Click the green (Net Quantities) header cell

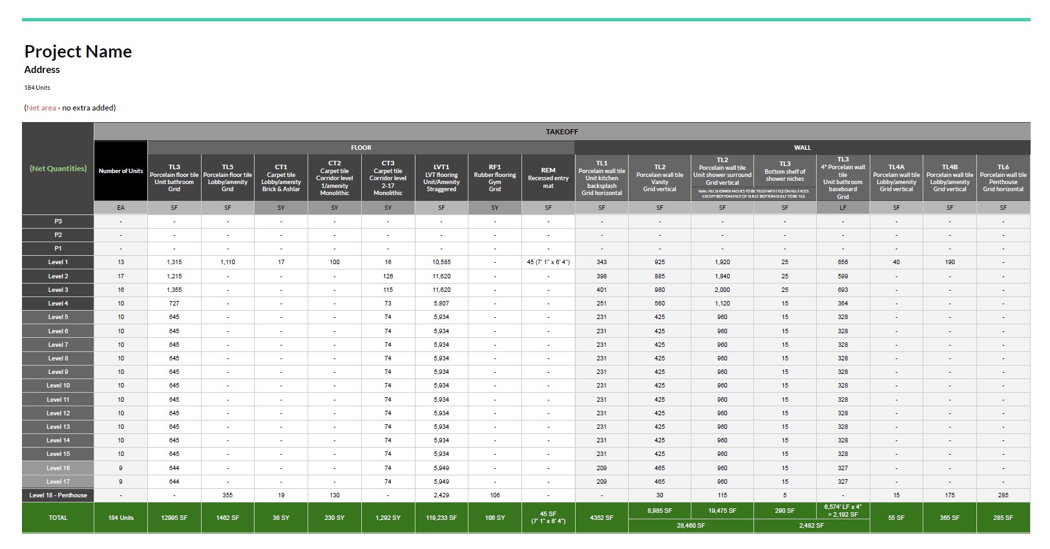coord(58,169)
